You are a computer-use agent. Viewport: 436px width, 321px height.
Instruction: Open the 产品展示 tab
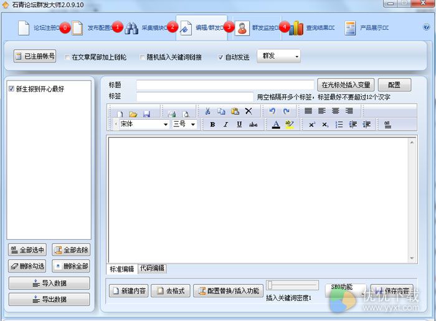366,28
